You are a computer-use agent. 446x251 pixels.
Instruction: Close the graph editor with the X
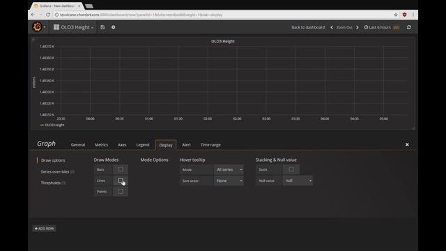(x=407, y=144)
